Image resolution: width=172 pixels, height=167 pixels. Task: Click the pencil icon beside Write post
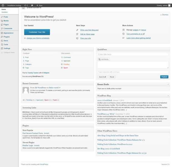[77, 30]
